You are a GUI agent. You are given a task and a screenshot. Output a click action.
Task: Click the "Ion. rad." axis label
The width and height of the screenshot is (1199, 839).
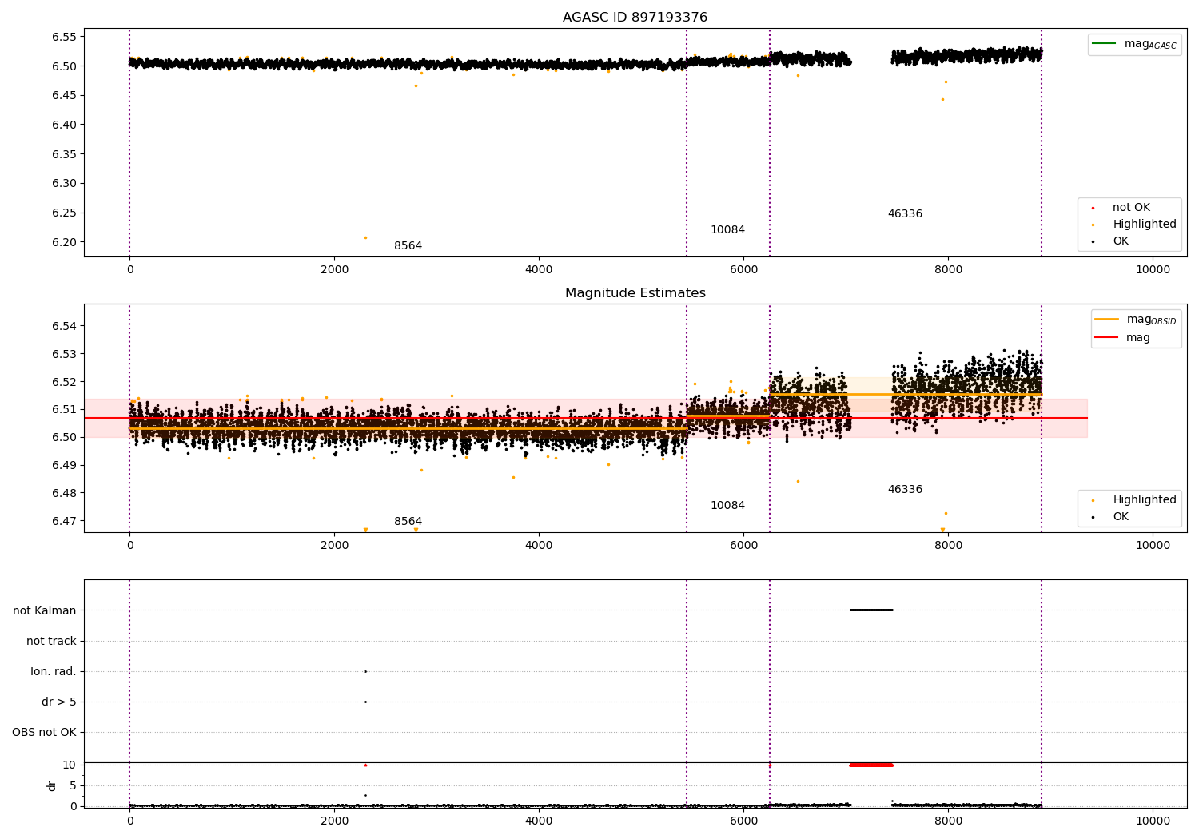pyautogui.click(x=54, y=672)
